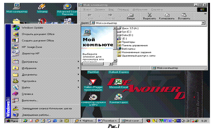Screen dimensions: 216x131
Task: Click info pane horizontal scroll right arrow
Action: 111,64
